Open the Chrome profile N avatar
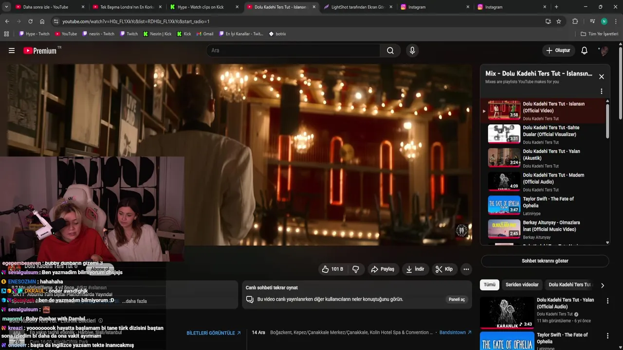This screenshot has width=623, height=350. (604, 21)
